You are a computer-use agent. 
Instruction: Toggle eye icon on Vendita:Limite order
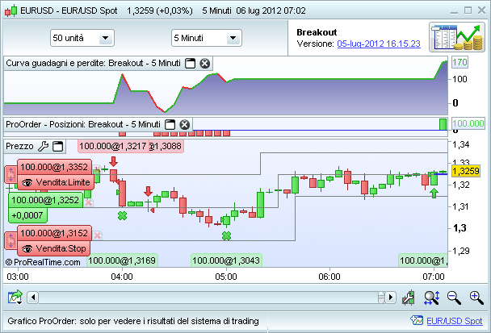(27, 183)
